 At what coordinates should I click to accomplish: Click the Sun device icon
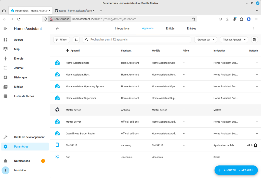click(x=57, y=157)
